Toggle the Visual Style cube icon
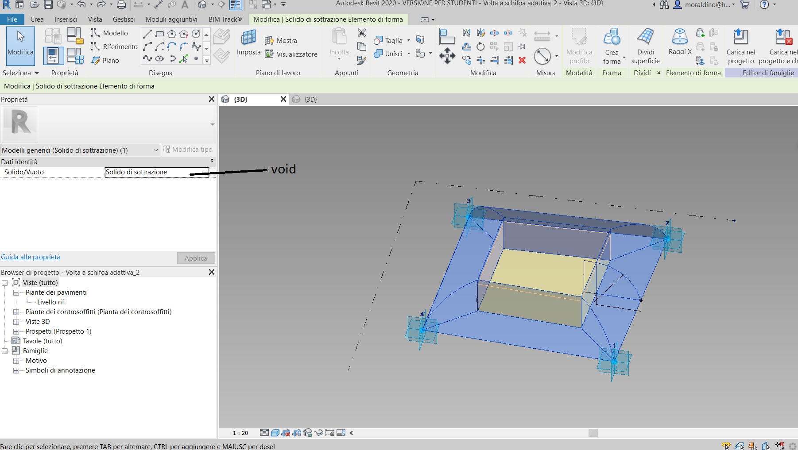 pos(275,433)
